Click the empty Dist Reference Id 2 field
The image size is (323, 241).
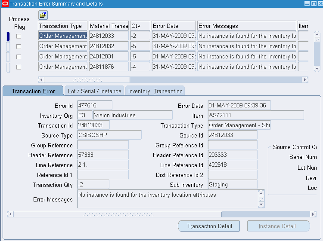click(233, 174)
